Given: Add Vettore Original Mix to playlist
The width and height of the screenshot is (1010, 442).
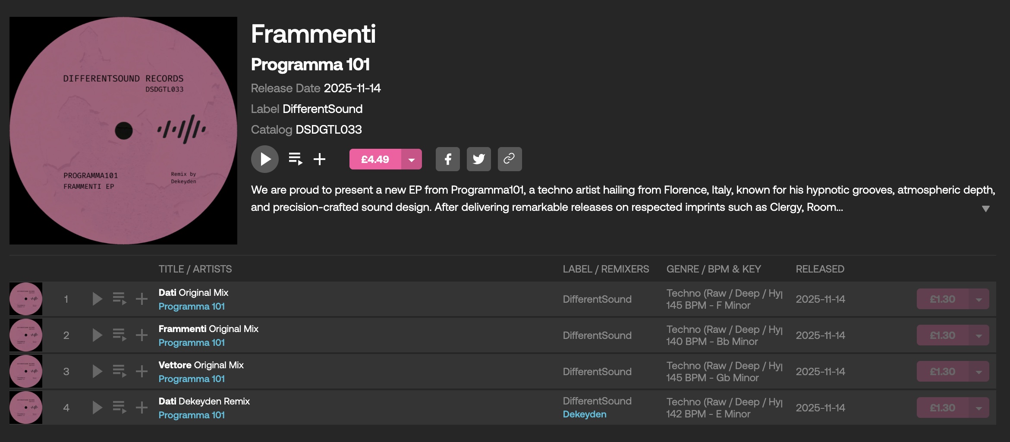Looking at the screenshot, I should pyautogui.click(x=142, y=371).
